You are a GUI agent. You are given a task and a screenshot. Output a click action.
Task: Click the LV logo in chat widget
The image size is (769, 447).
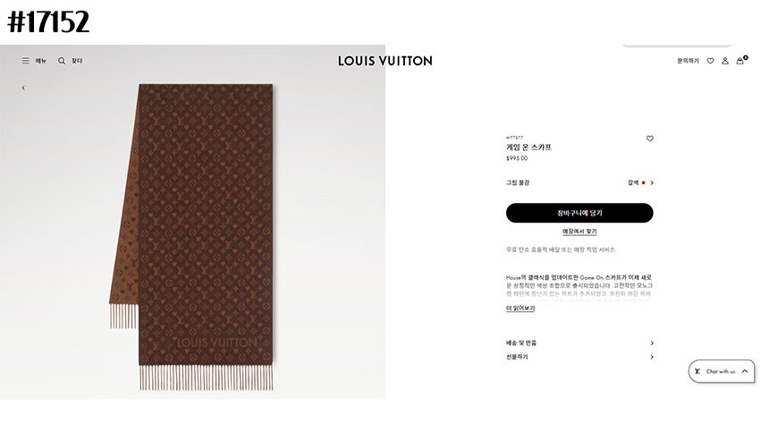(697, 371)
